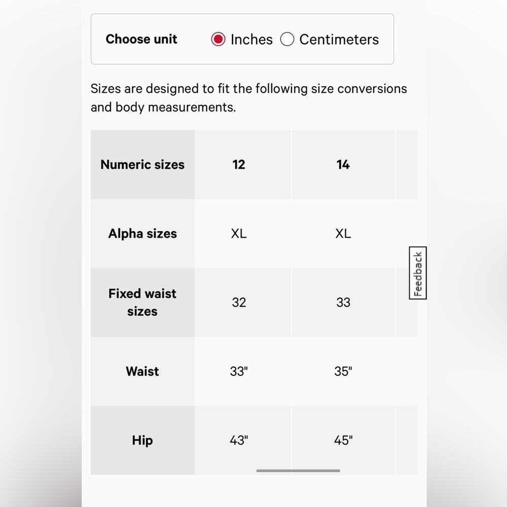
Task: Click the Hip row header
Action: [x=142, y=440]
